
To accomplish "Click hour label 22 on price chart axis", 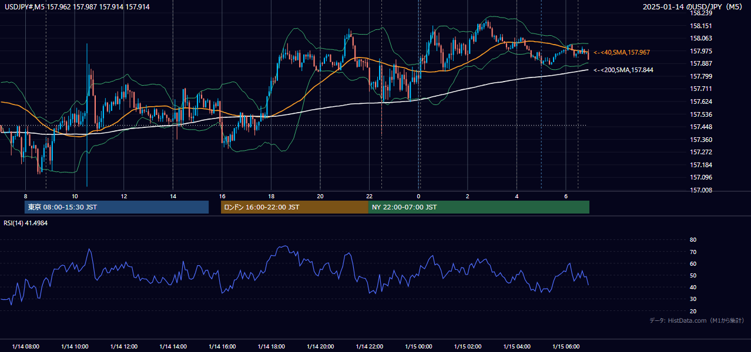I will 369,196.
